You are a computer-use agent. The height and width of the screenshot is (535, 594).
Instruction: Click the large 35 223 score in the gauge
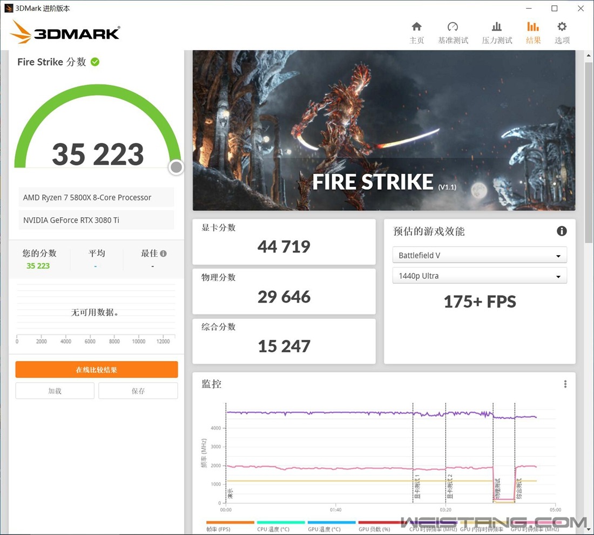tap(98, 155)
